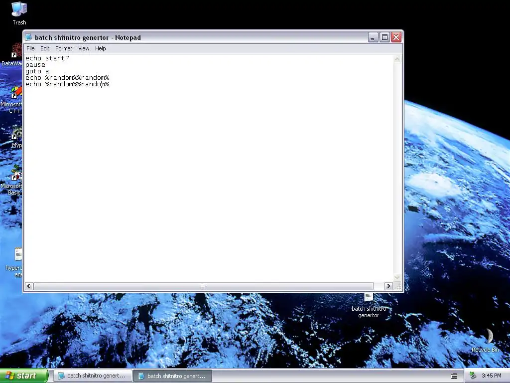Screen dimensions: 510x383
Task: Click the Notepad window resize grip
Action: click(398, 287)
